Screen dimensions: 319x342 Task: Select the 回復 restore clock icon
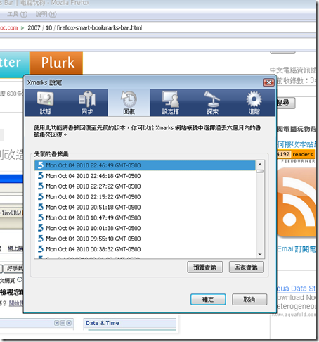click(129, 99)
